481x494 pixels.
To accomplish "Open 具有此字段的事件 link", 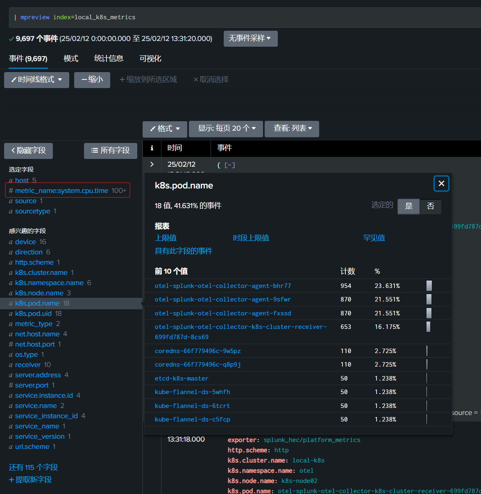I will (184, 251).
